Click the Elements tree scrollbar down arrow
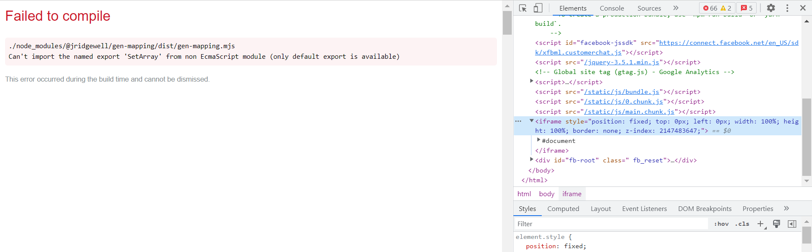This screenshot has height=252, width=812. (x=807, y=181)
